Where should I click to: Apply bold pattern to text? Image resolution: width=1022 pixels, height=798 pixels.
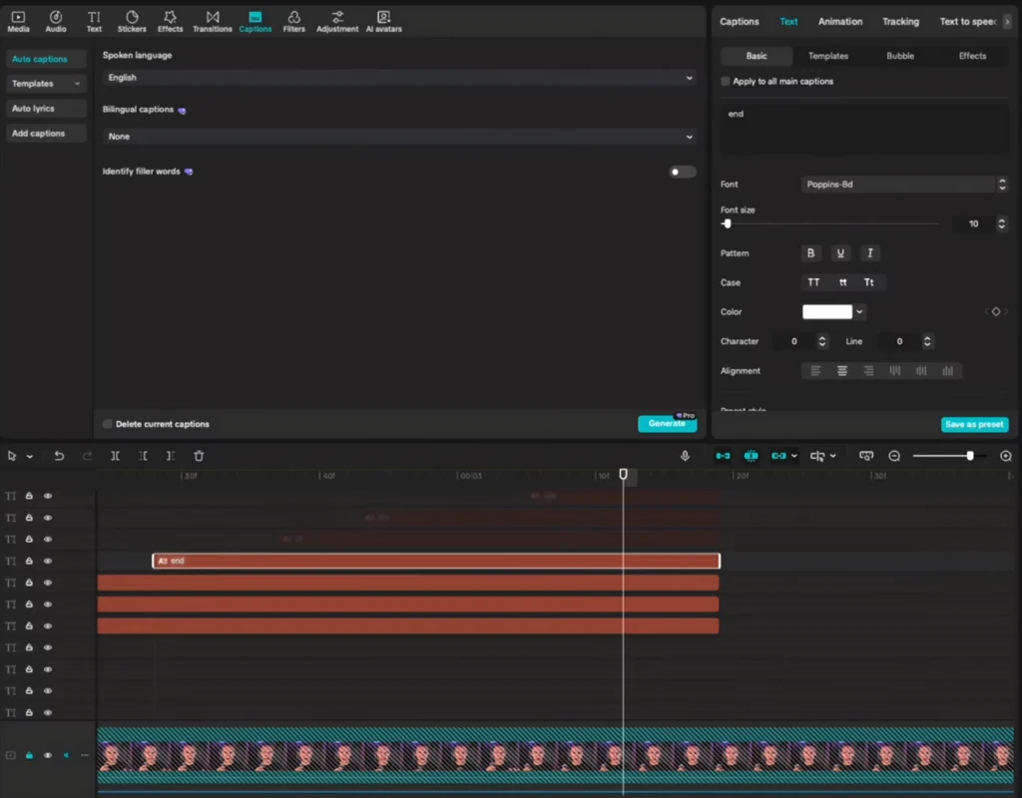click(810, 253)
